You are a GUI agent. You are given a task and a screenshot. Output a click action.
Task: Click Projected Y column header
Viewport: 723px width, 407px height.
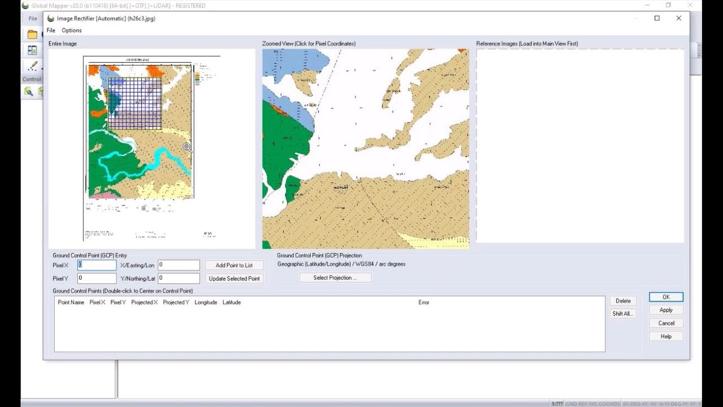(176, 302)
